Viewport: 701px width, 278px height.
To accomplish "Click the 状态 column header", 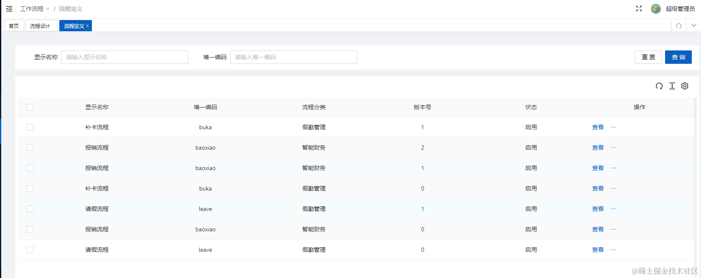I will (531, 107).
